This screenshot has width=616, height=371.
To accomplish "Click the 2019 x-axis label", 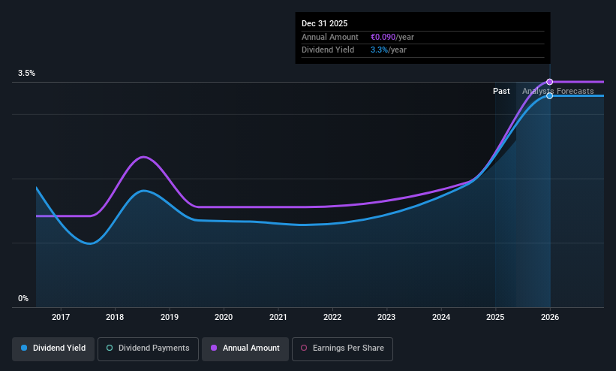I will tap(170, 317).
